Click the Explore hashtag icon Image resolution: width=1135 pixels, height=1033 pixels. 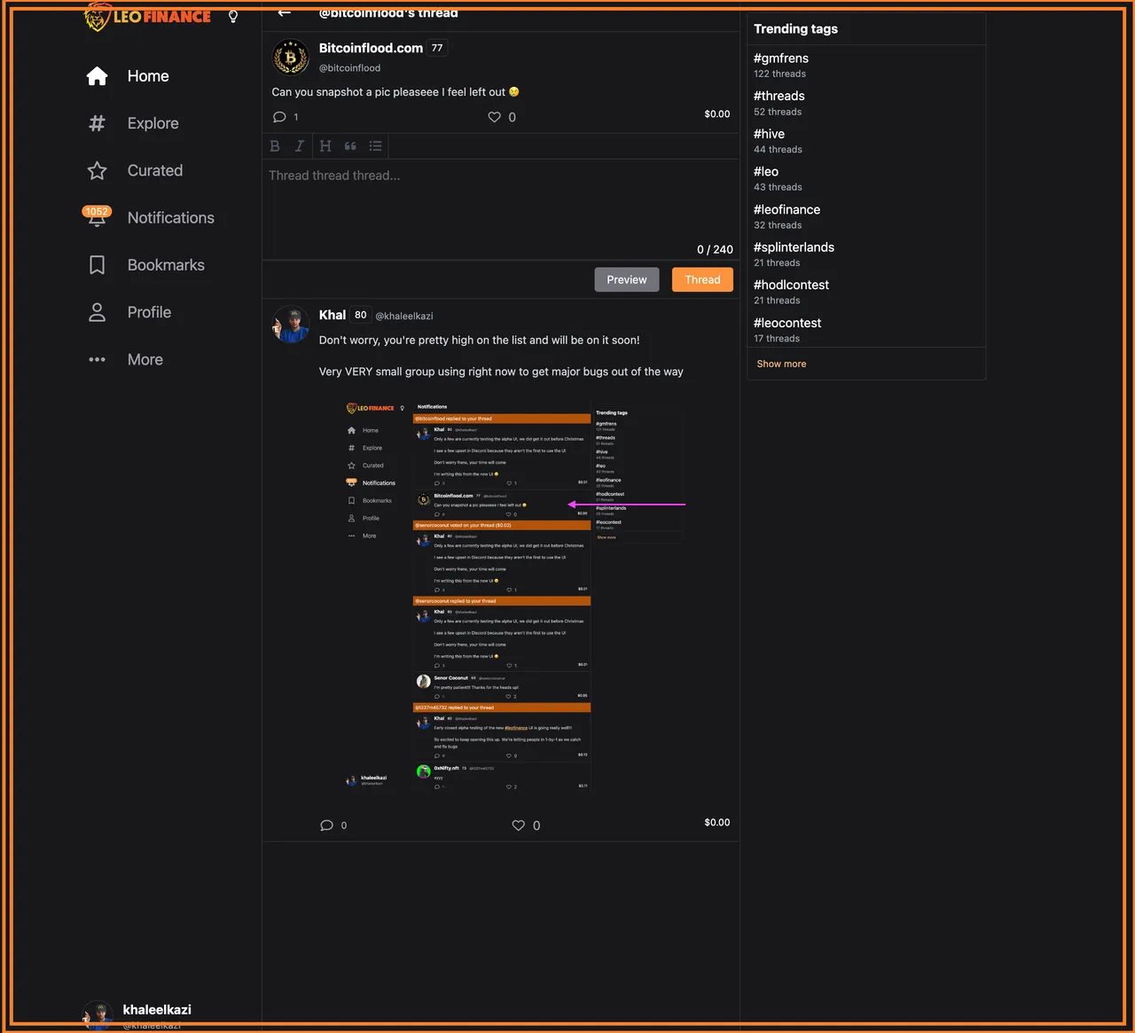pyautogui.click(x=97, y=123)
